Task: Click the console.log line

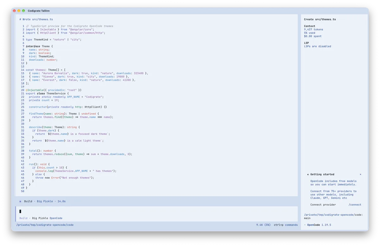Action: click(x=76, y=171)
